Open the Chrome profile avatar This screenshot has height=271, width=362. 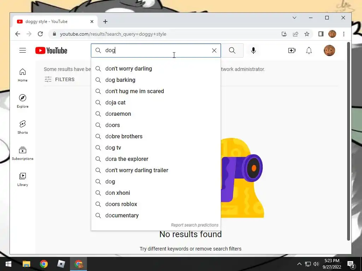coord(332,34)
